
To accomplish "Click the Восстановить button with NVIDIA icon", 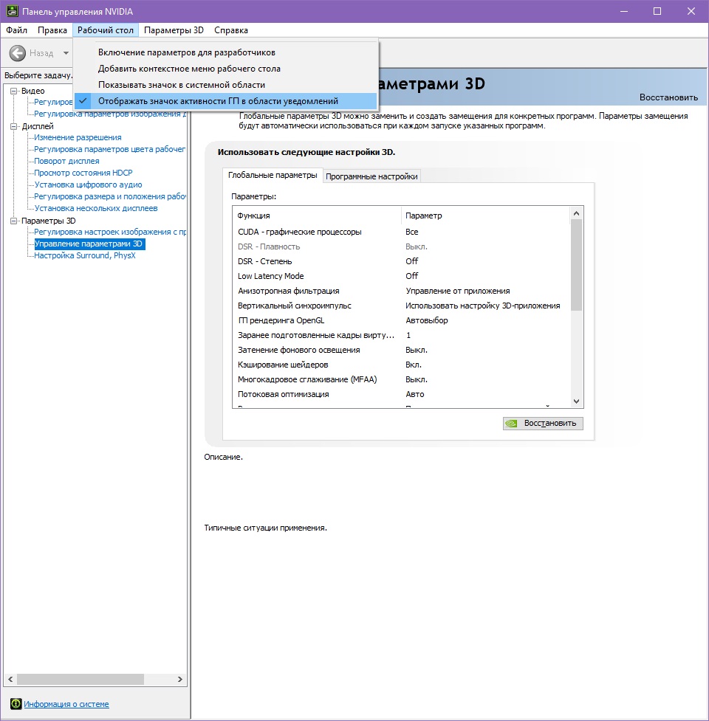I will (543, 423).
